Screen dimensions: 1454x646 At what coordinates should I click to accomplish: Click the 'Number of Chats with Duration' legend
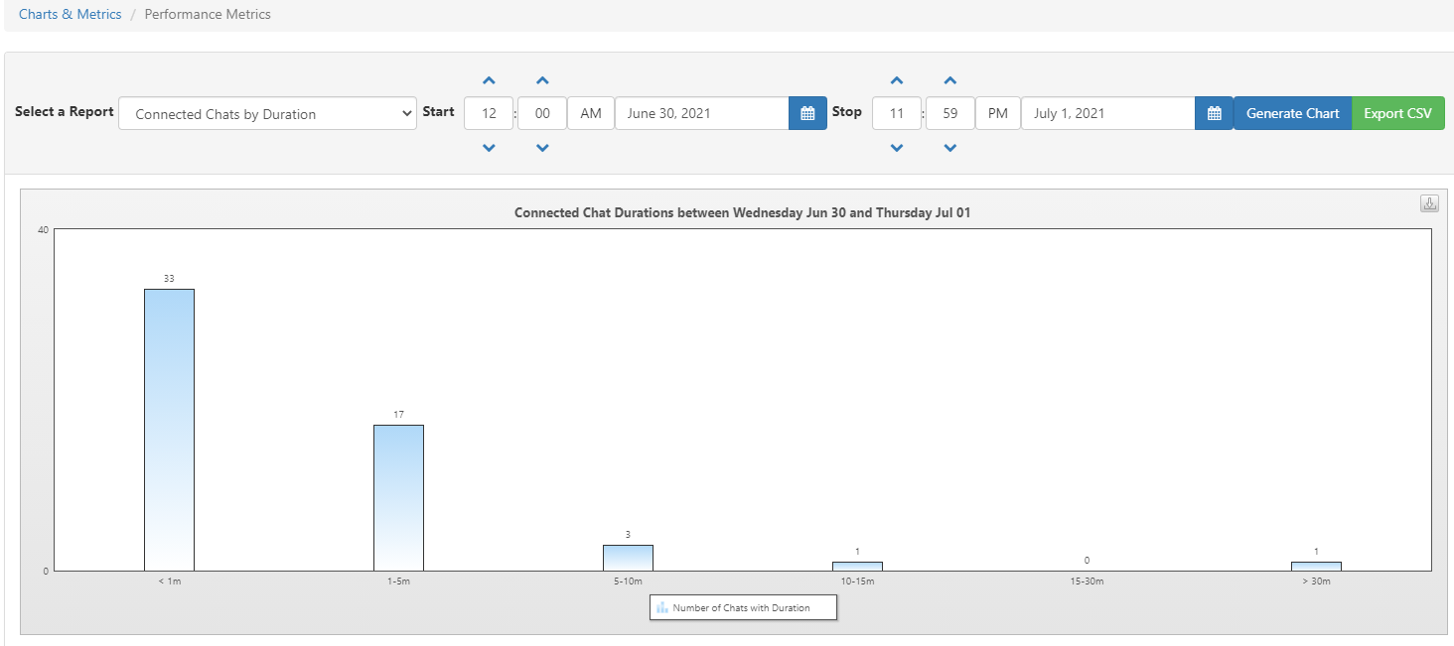[x=741, y=607]
